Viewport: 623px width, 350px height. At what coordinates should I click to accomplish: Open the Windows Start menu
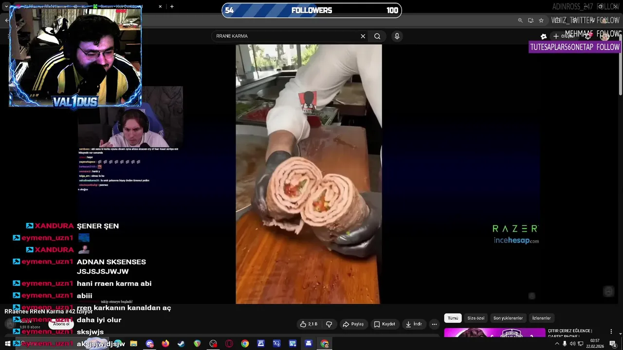(x=7, y=344)
